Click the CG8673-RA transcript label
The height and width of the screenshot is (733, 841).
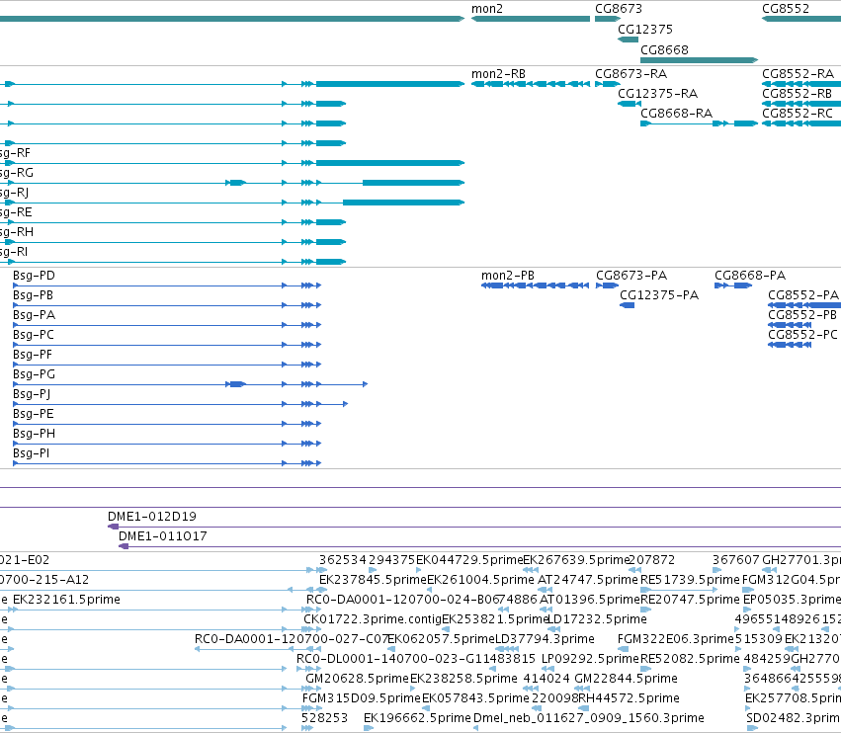(x=631, y=74)
